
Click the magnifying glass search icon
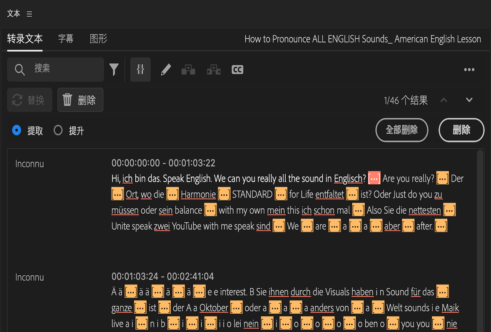pos(20,70)
